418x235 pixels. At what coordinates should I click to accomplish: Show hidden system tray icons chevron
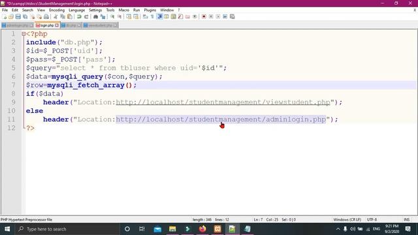point(338,229)
